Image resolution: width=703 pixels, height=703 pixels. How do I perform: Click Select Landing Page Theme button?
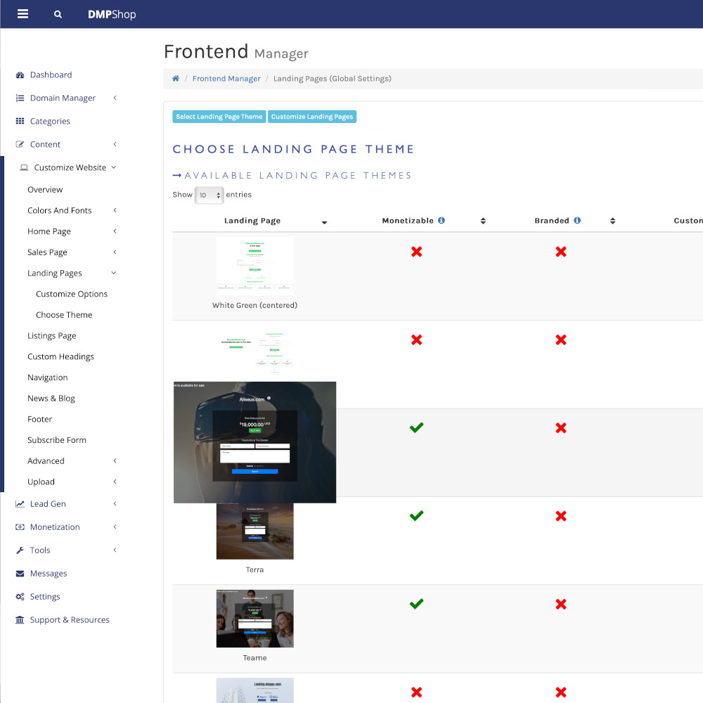219,117
